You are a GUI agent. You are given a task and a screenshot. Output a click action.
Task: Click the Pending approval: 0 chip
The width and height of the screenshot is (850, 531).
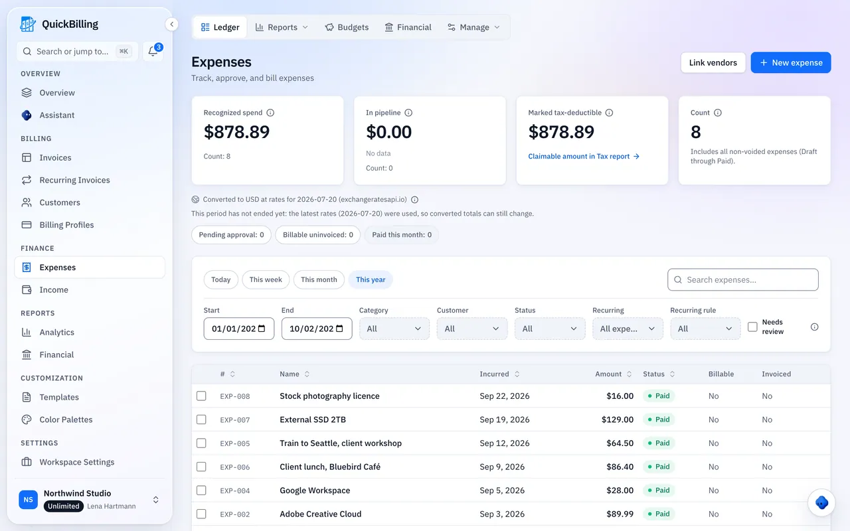[x=231, y=235]
